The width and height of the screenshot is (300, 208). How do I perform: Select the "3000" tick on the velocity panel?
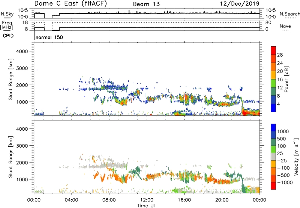click(x=22, y=146)
